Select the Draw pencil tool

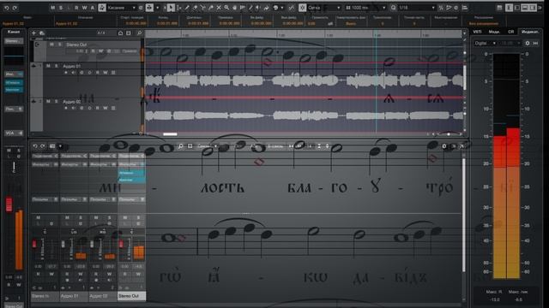click(187, 8)
